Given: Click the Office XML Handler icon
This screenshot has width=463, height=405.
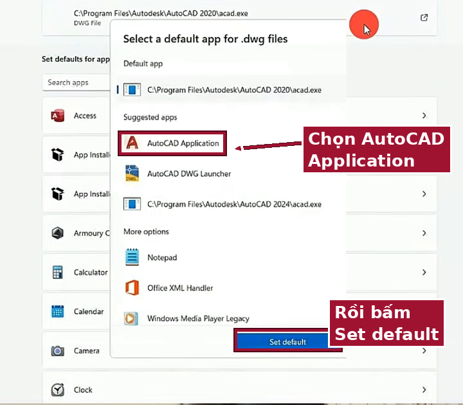Looking at the screenshot, I should tap(132, 287).
